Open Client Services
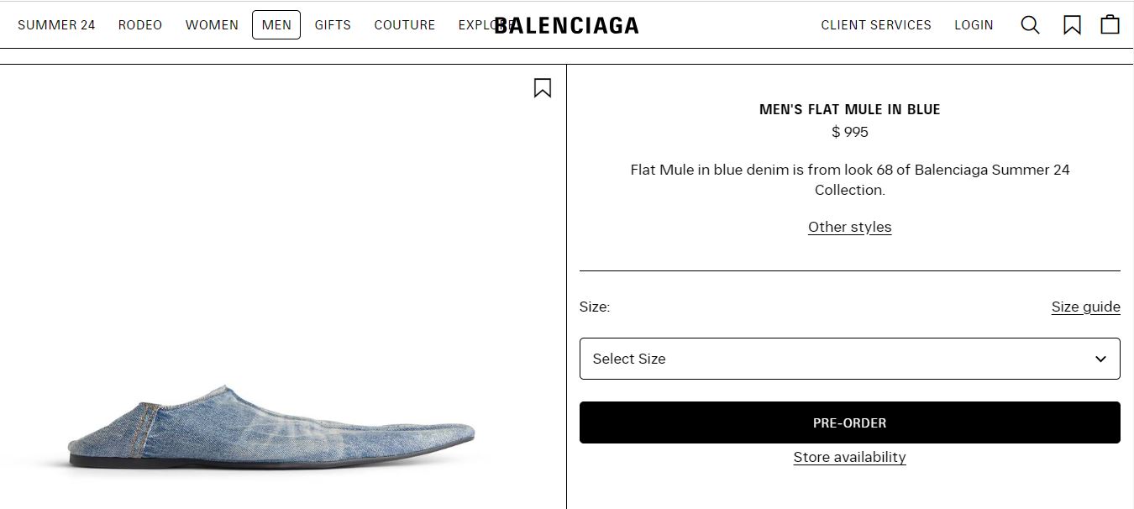1134x509 pixels. (876, 25)
